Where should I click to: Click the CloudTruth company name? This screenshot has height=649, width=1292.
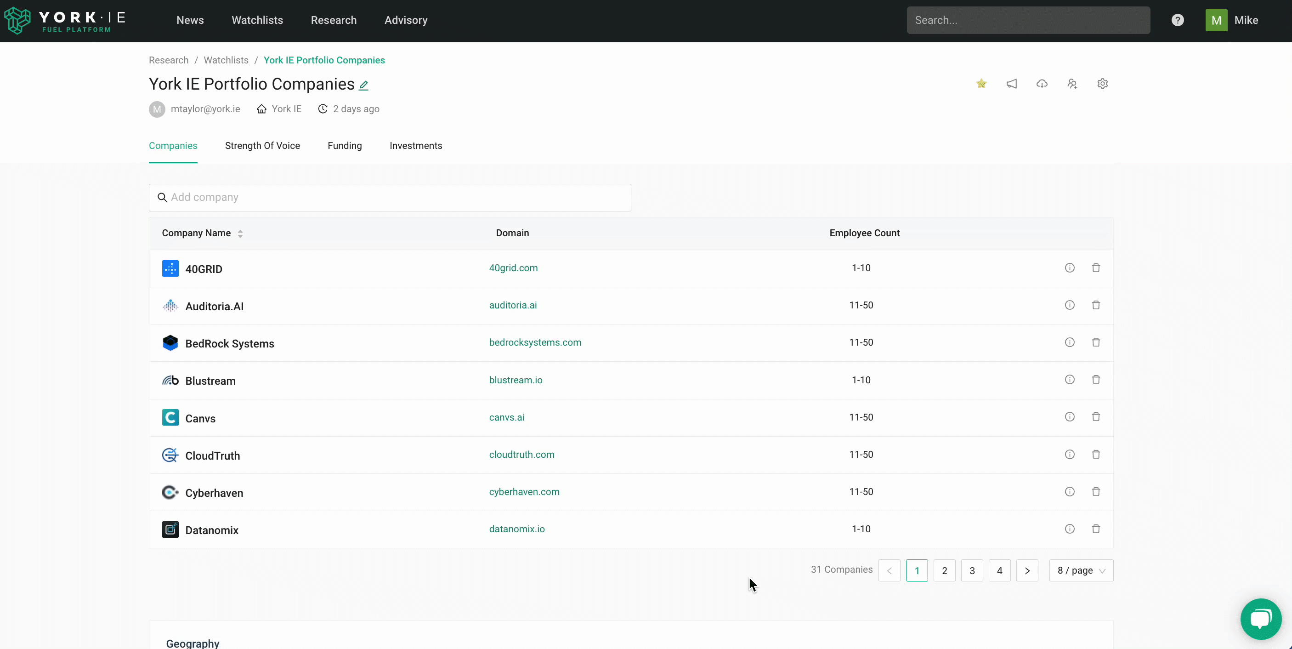point(213,456)
